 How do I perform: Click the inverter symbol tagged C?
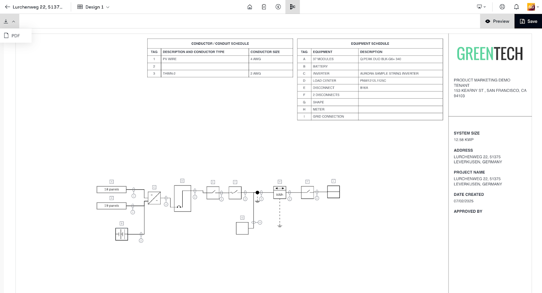pos(154,198)
